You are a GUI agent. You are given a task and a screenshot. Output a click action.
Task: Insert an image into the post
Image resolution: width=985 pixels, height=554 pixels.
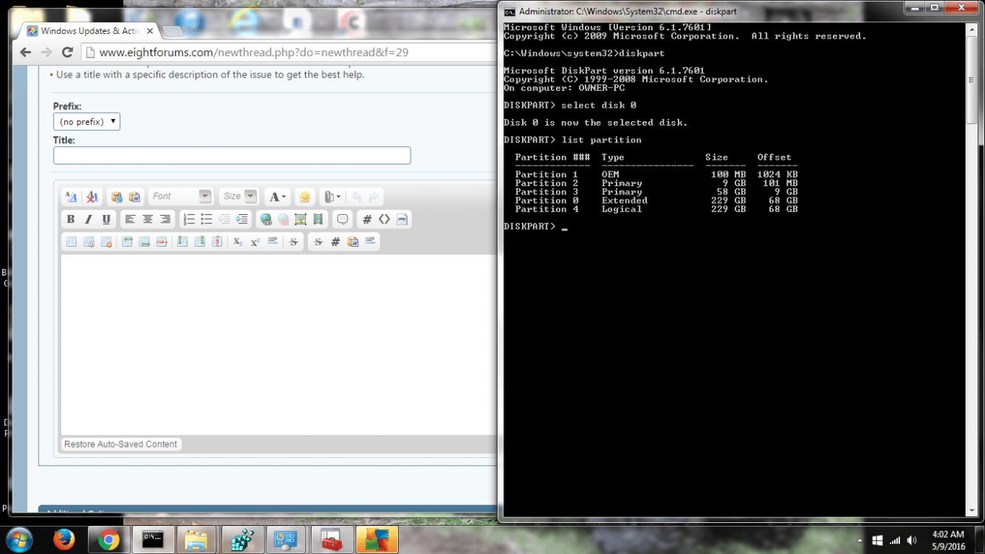[301, 219]
